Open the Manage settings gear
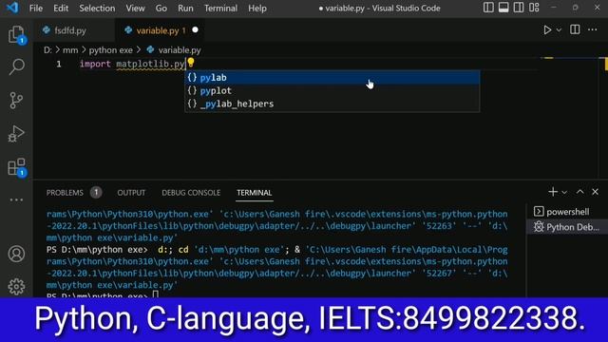The width and height of the screenshot is (608, 342). tap(16, 287)
